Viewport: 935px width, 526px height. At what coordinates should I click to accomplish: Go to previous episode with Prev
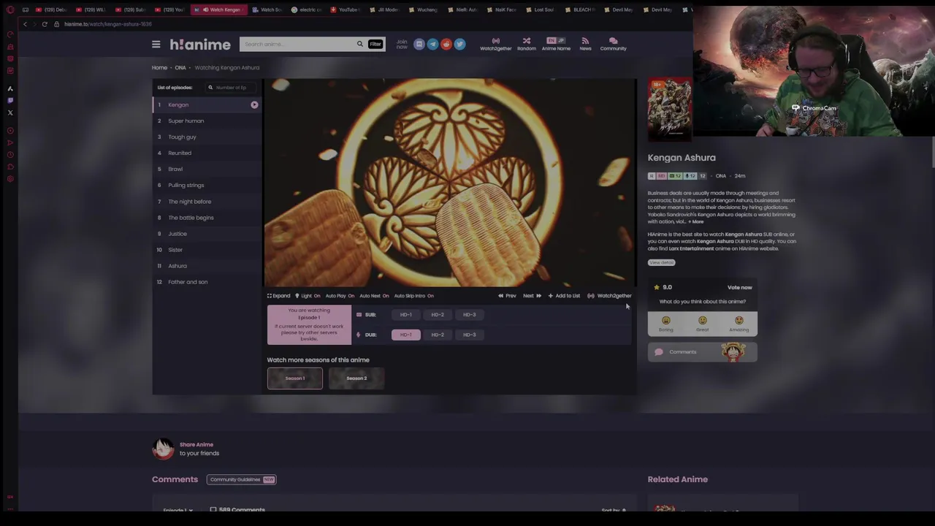point(507,296)
